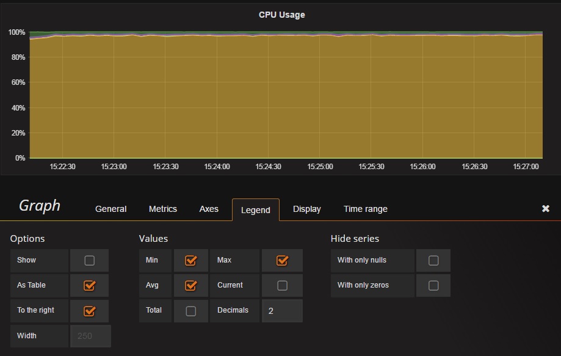Disable the Min value checkbox
This screenshot has height=356, width=561.
[190, 261]
